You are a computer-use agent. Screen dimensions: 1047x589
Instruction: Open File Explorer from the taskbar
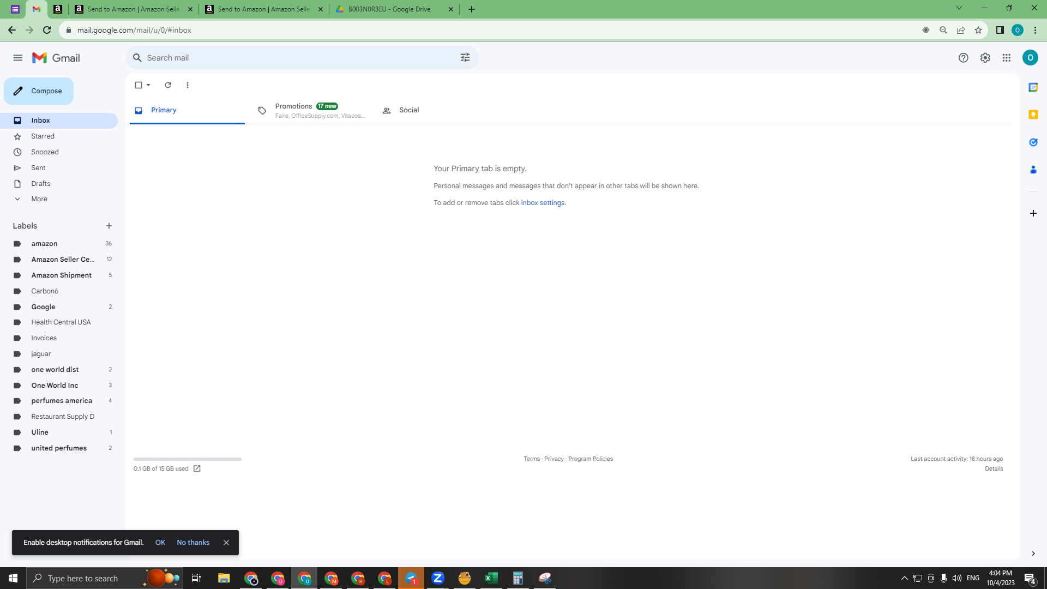click(x=224, y=578)
